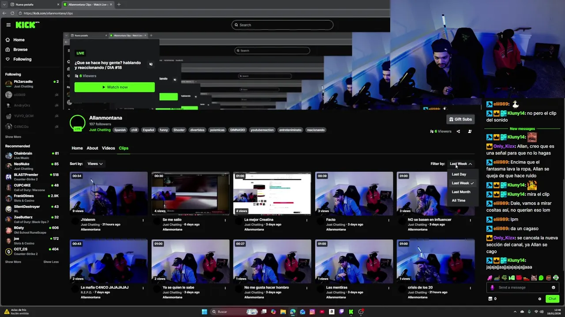Show More recommended channels

click(x=13, y=262)
